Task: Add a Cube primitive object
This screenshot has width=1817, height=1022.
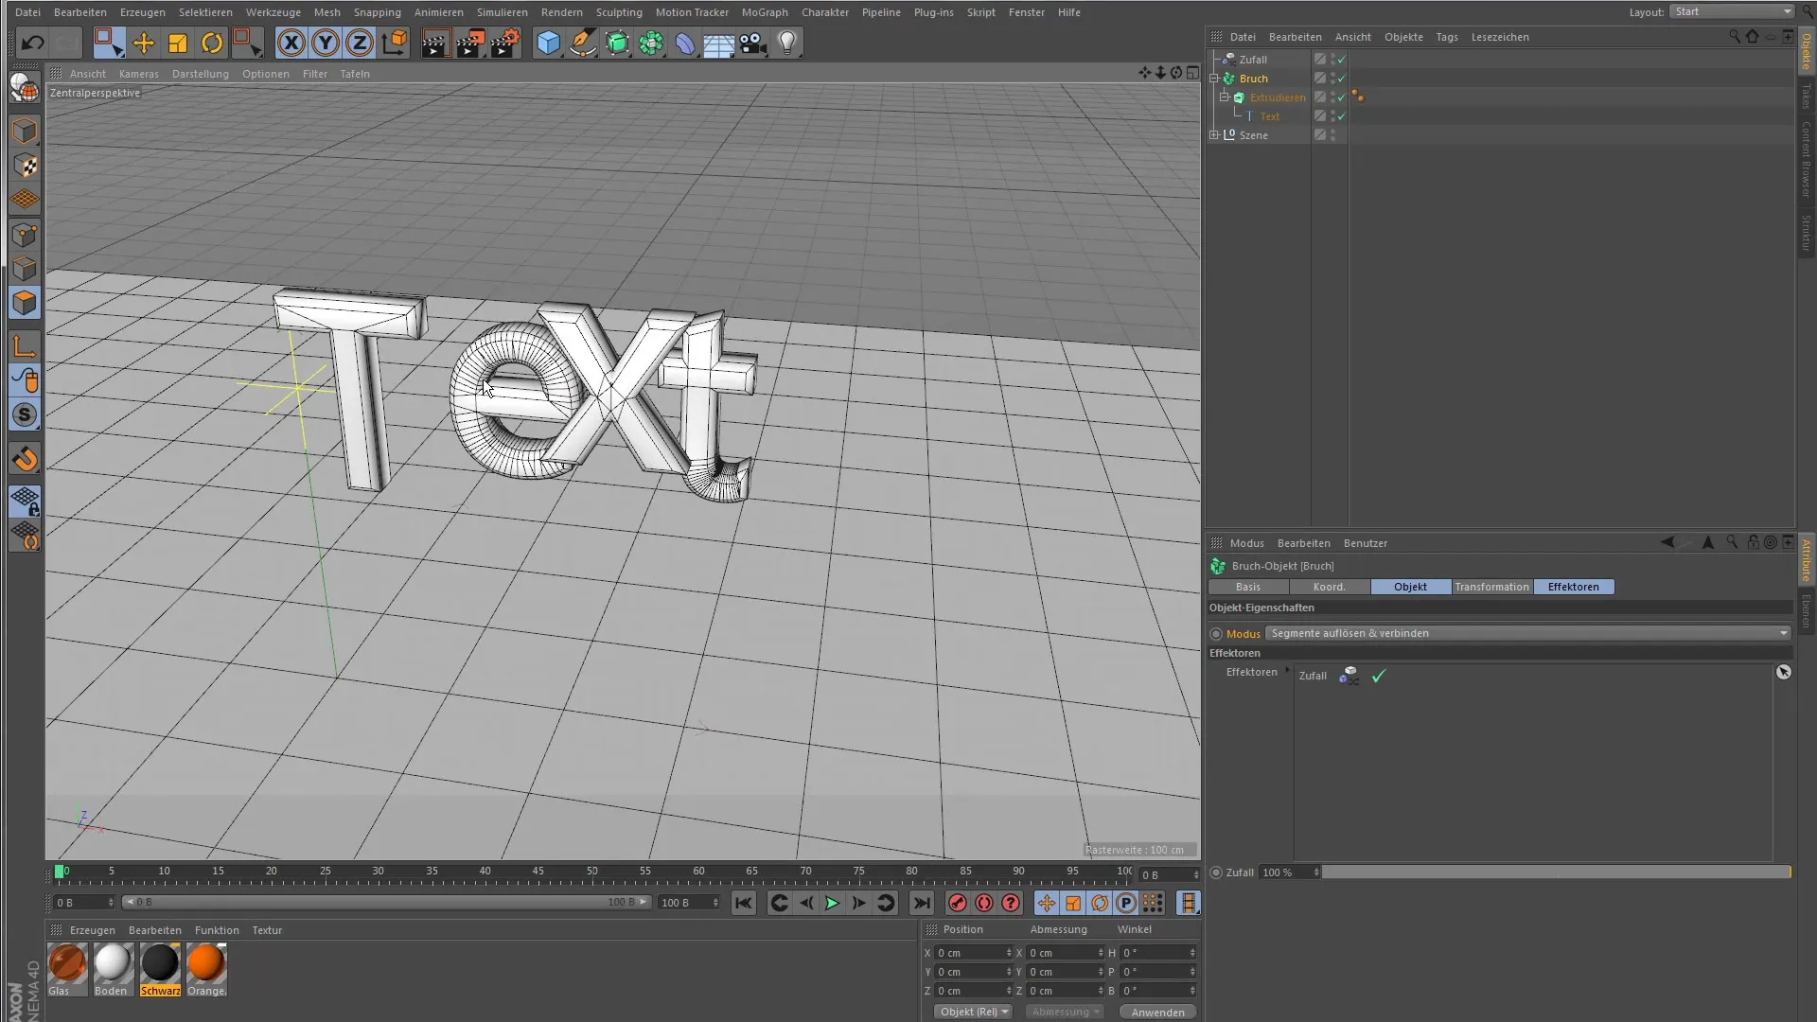Action: coord(548,43)
